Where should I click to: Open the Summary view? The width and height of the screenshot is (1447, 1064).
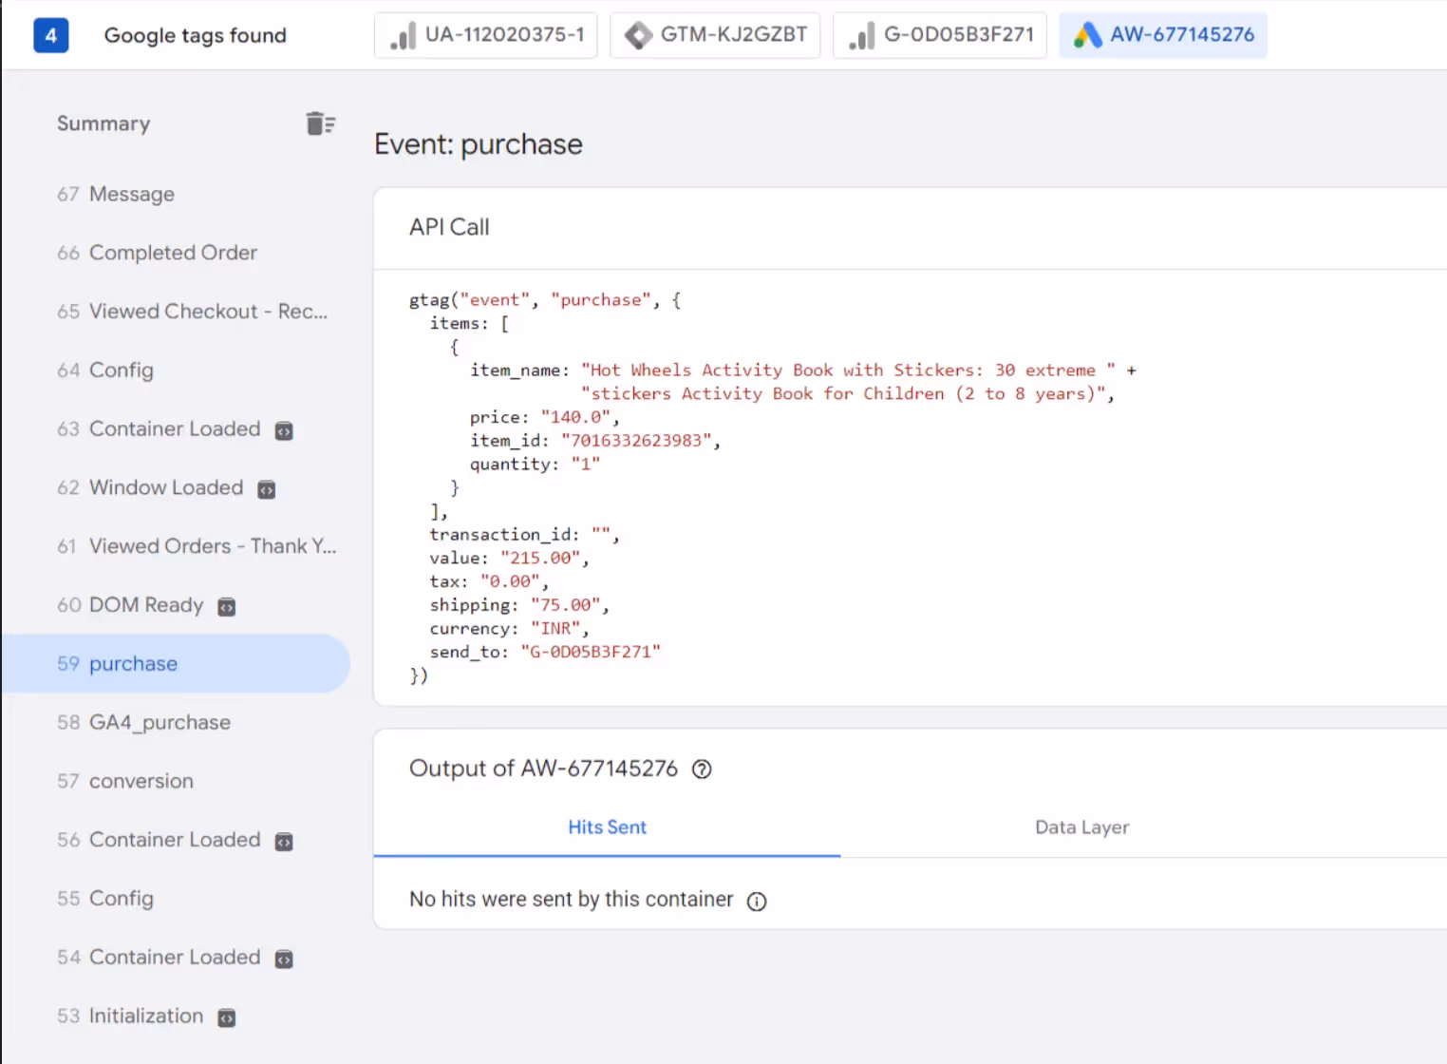103,123
